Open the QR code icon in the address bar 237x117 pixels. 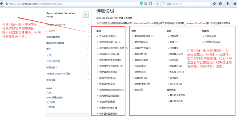click(x=146, y=4)
